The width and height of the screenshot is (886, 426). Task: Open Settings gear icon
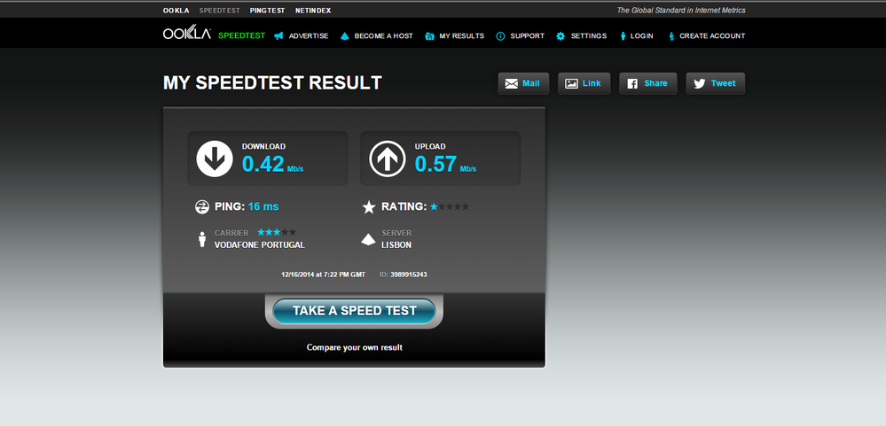coord(560,36)
